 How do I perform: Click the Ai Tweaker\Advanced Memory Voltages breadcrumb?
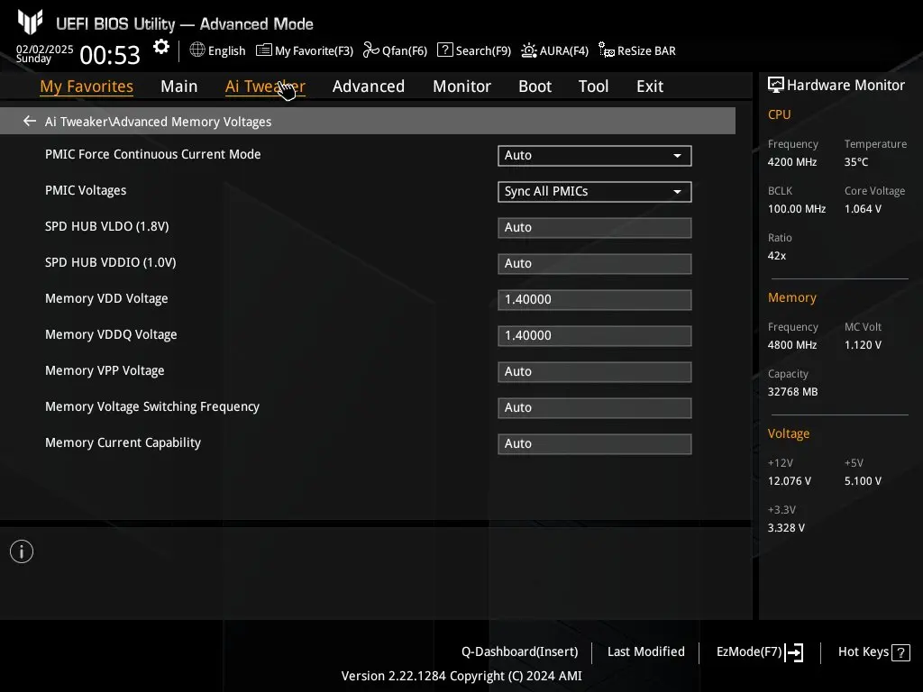pyautogui.click(x=159, y=122)
